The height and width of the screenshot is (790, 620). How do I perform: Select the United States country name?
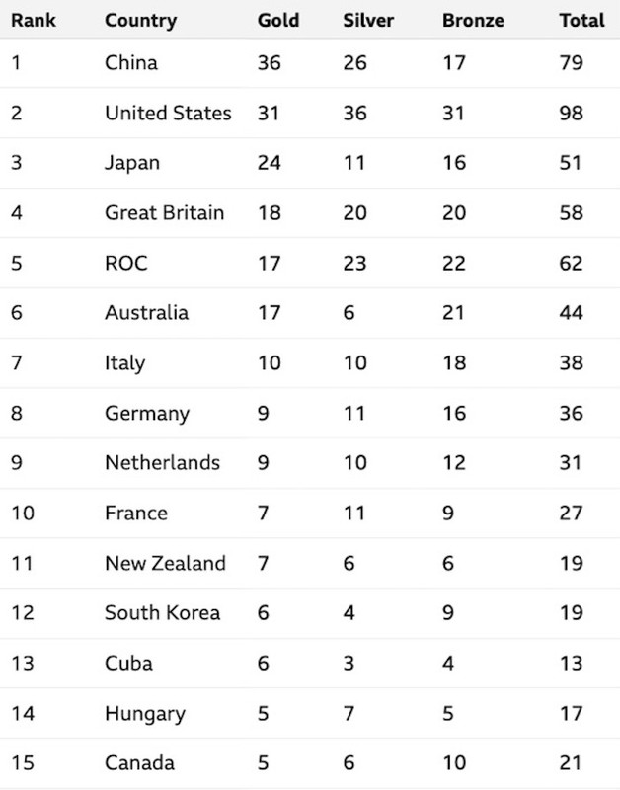point(168,113)
